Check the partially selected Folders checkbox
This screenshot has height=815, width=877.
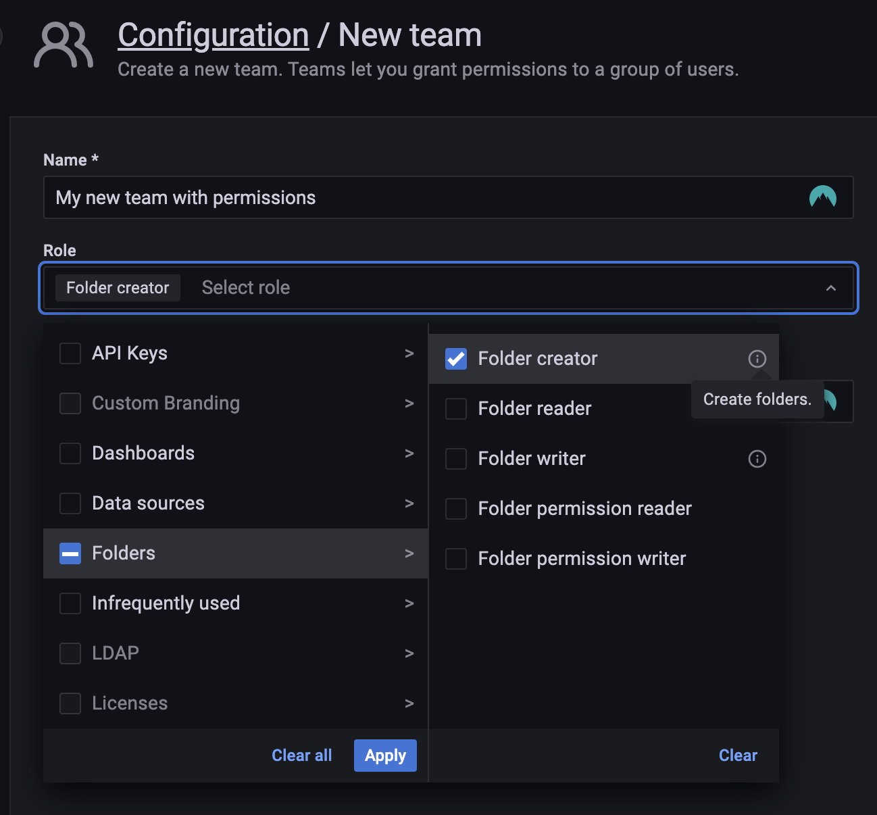click(x=70, y=553)
